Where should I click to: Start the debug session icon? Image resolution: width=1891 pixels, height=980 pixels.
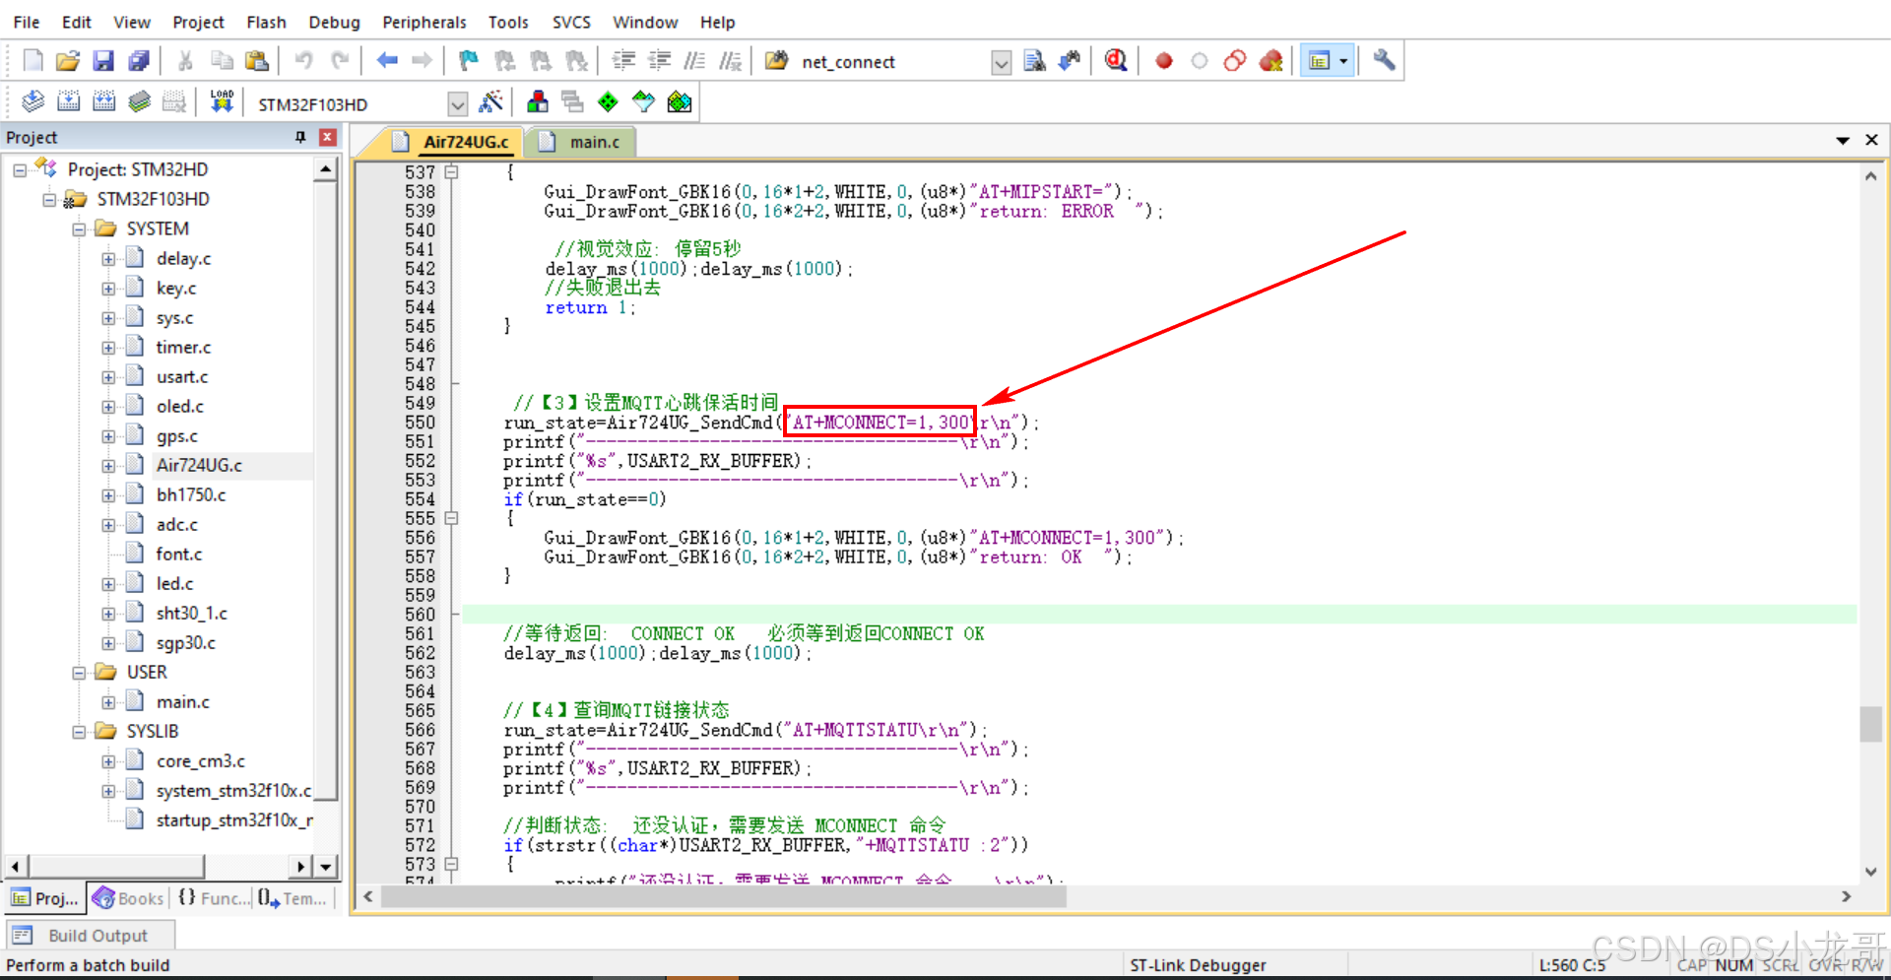tap(1116, 61)
